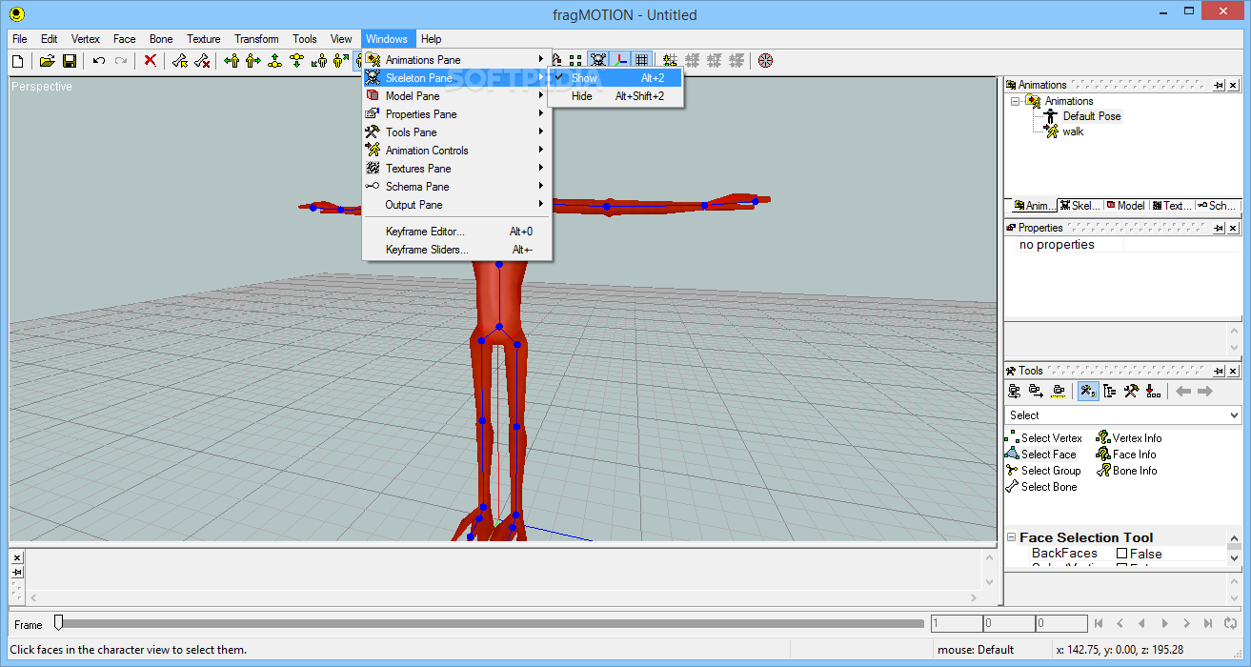
Task: Play the animation in reverse
Action: pyautogui.click(x=1142, y=624)
